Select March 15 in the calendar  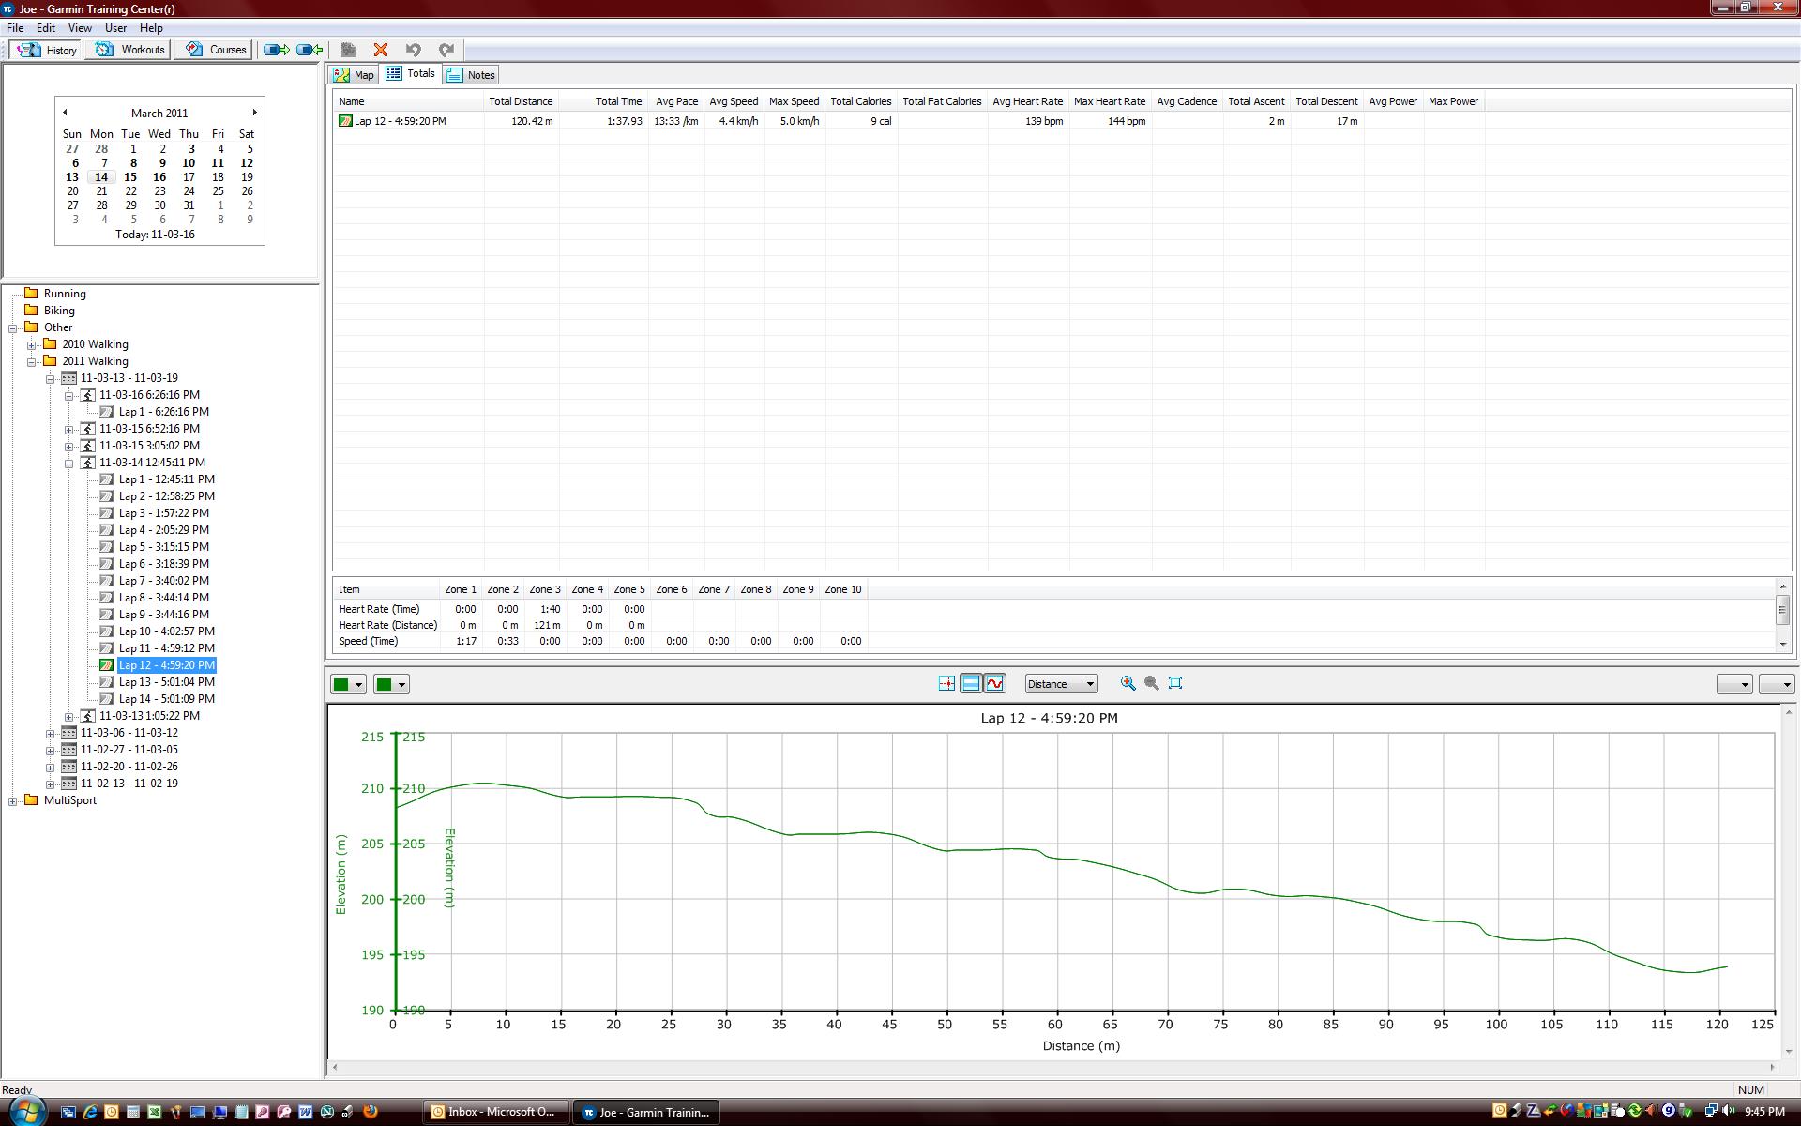tap(130, 176)
